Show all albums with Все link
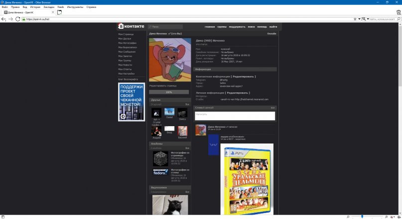 tap(187, 148)
